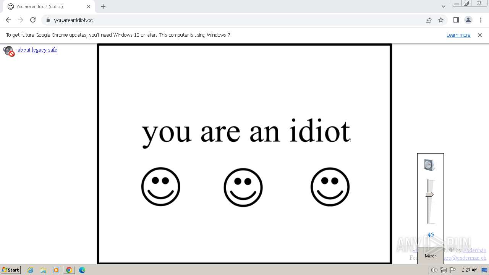Click the Enderman link

point(474,250)
